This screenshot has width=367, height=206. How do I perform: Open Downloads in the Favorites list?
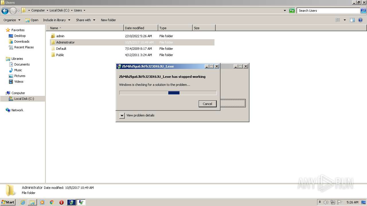pos(22,41)
